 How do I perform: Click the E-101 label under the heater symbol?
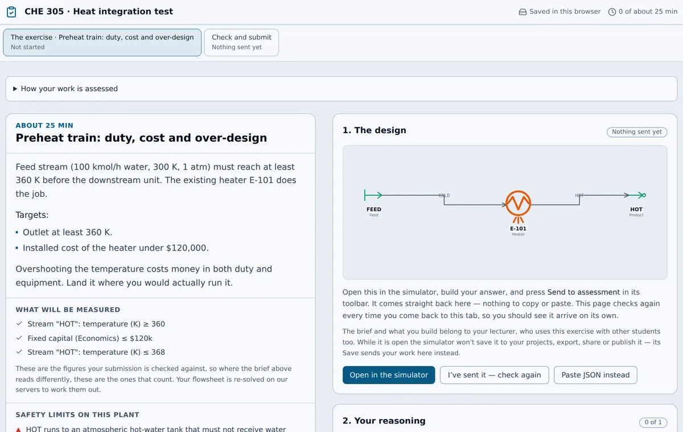(518, 228)
